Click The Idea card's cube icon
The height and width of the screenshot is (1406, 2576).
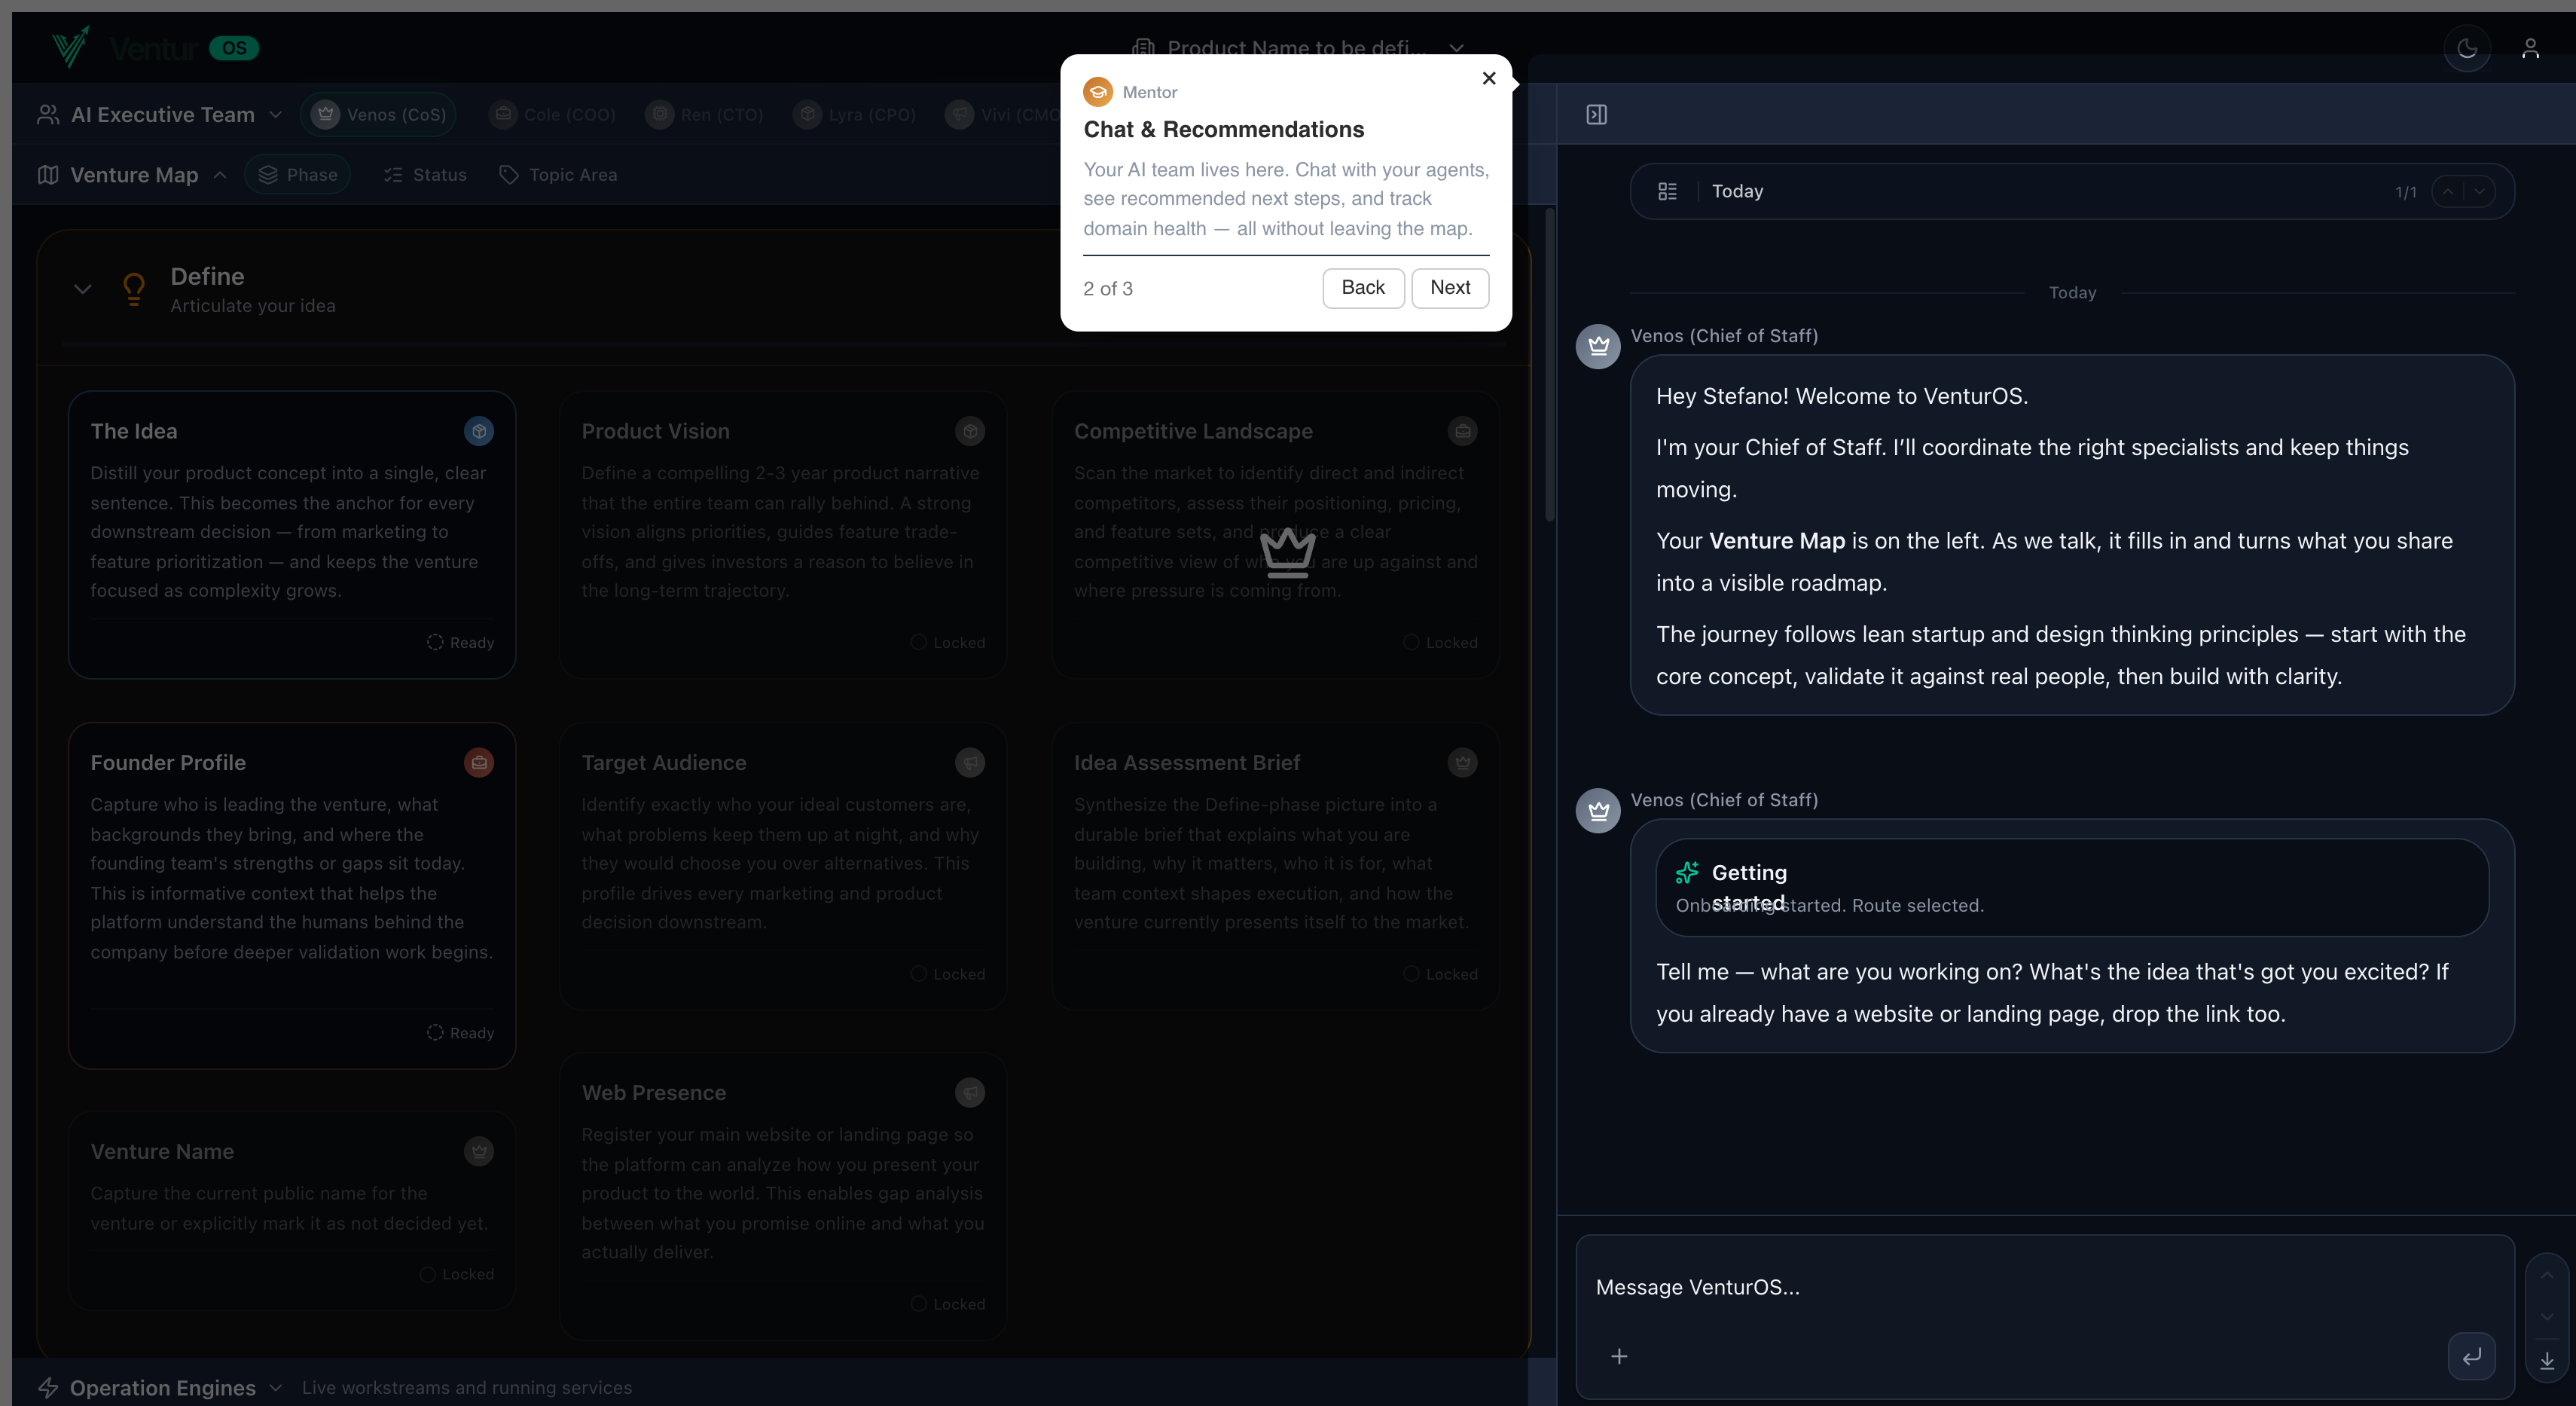pos(479,431)
